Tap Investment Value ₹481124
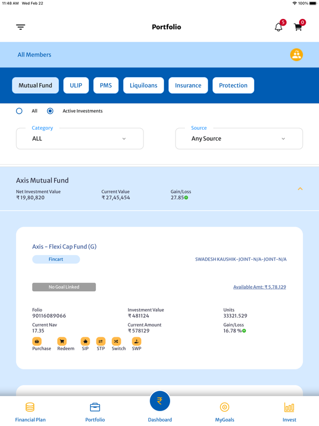This screenshot has width=319, height=426. (x=138, y=316)
